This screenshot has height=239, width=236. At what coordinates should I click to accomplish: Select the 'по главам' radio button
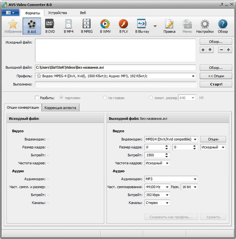tap(105, 97)
